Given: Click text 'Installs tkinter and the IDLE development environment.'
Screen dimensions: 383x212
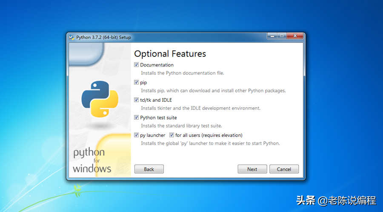Looking at the screenshot, I should [x=200, y=108].
